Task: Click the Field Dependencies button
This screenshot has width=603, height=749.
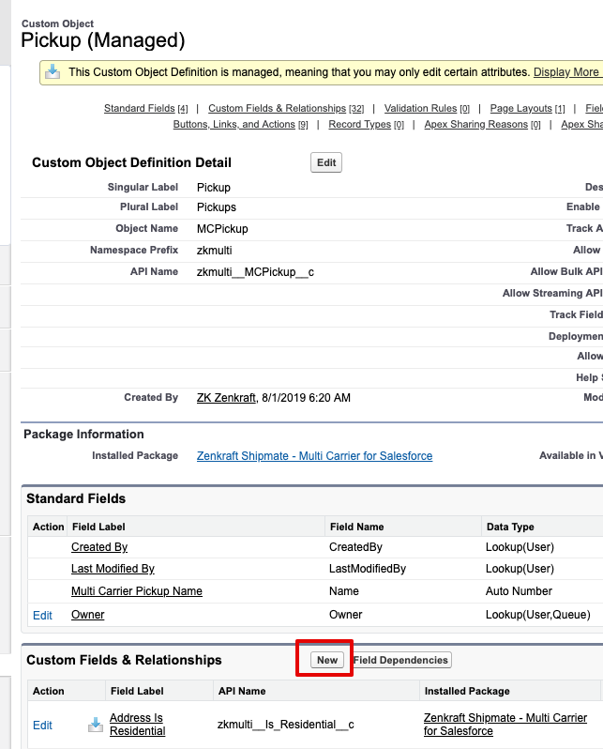Action: (400, 660)
